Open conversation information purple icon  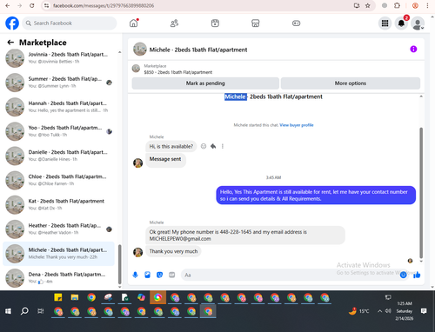click(x=413, y=50)
